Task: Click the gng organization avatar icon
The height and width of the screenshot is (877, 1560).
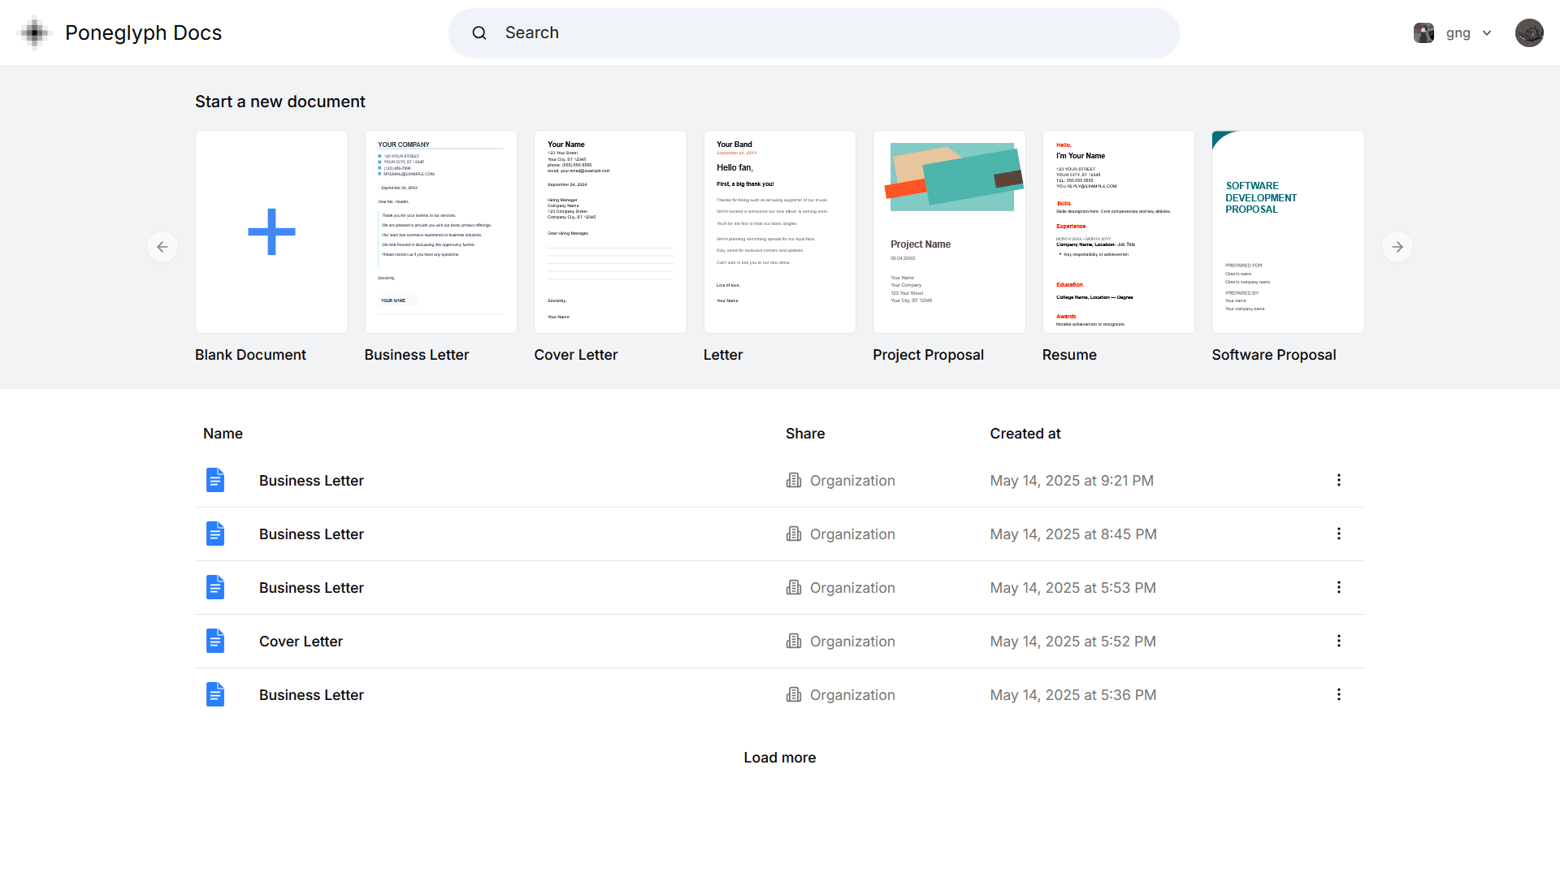Action: tap(1423, 32)
